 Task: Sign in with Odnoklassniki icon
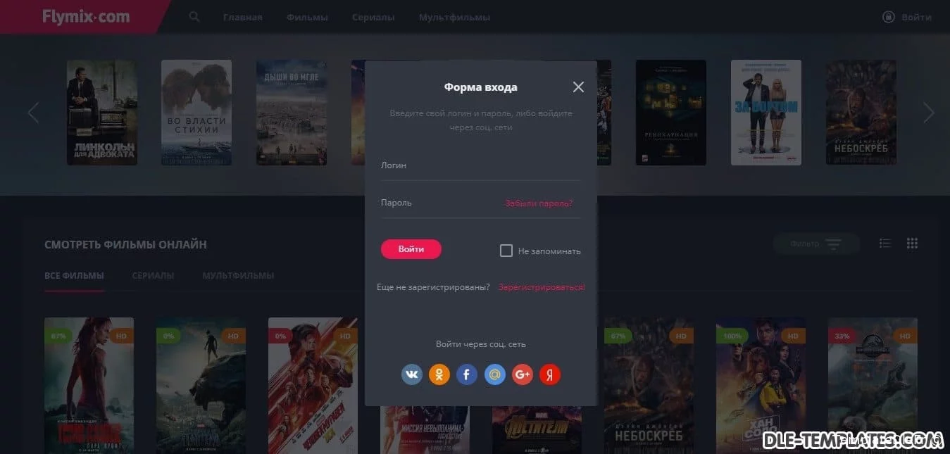coord(439,374)
